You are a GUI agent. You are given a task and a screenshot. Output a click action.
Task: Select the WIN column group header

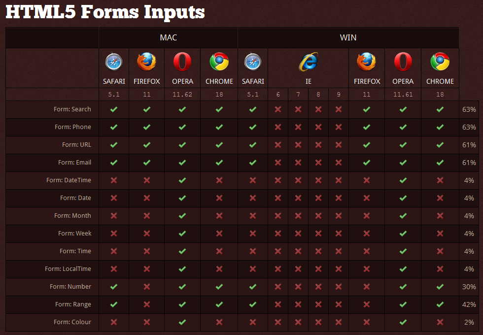(348, 38)
